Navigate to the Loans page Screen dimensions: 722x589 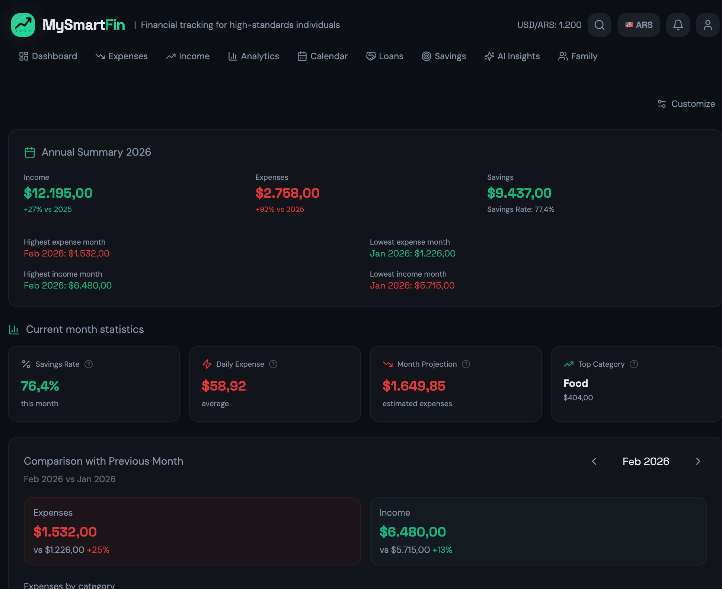click(x=384, y=56)
